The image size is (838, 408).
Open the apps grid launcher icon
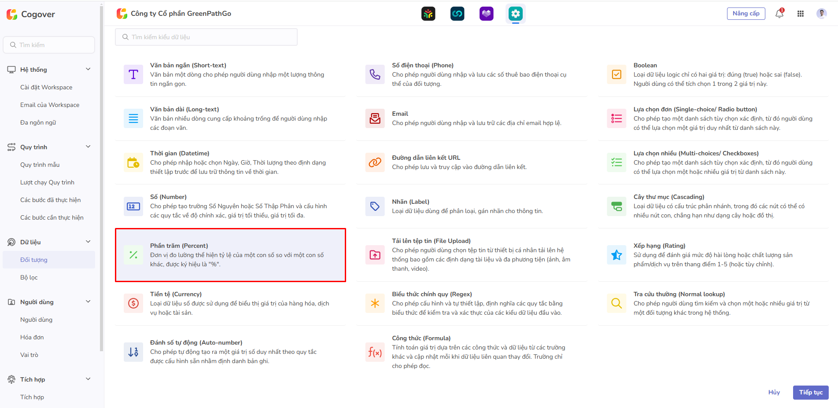pos(801,14)
